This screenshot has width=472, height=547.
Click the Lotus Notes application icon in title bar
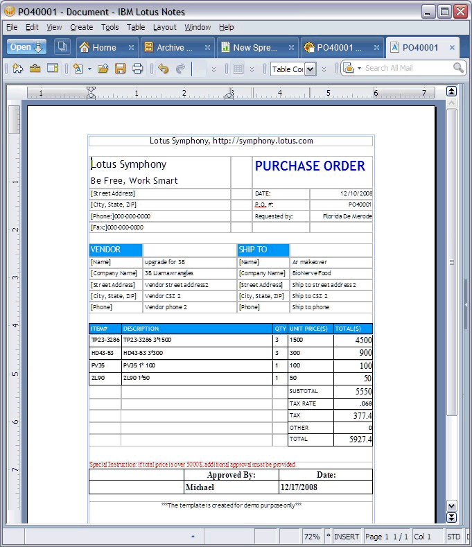click(x=10, y=11)
